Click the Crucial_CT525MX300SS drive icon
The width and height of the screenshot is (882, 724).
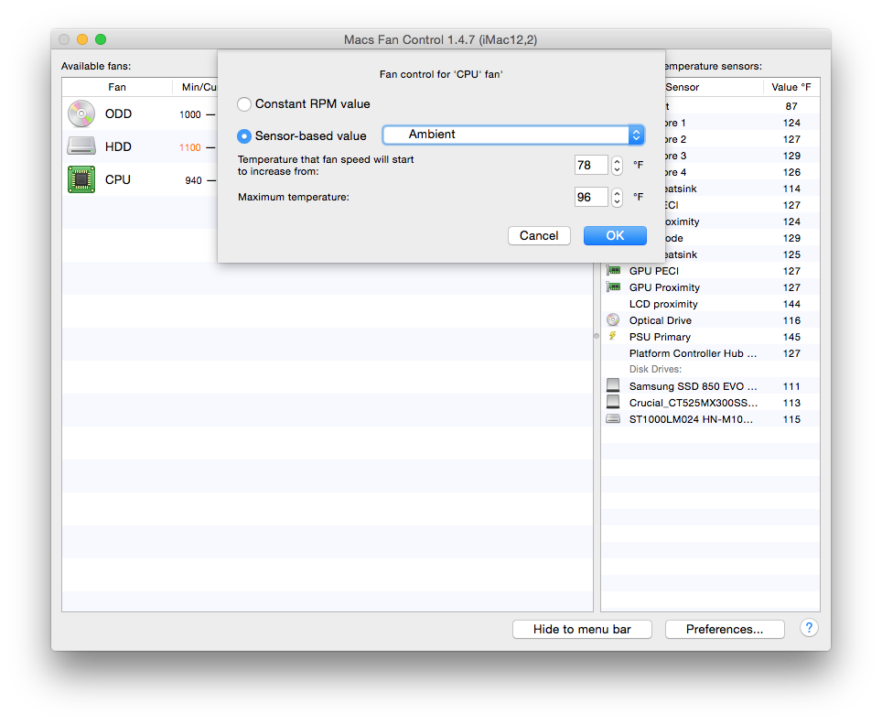pos(613,402)
